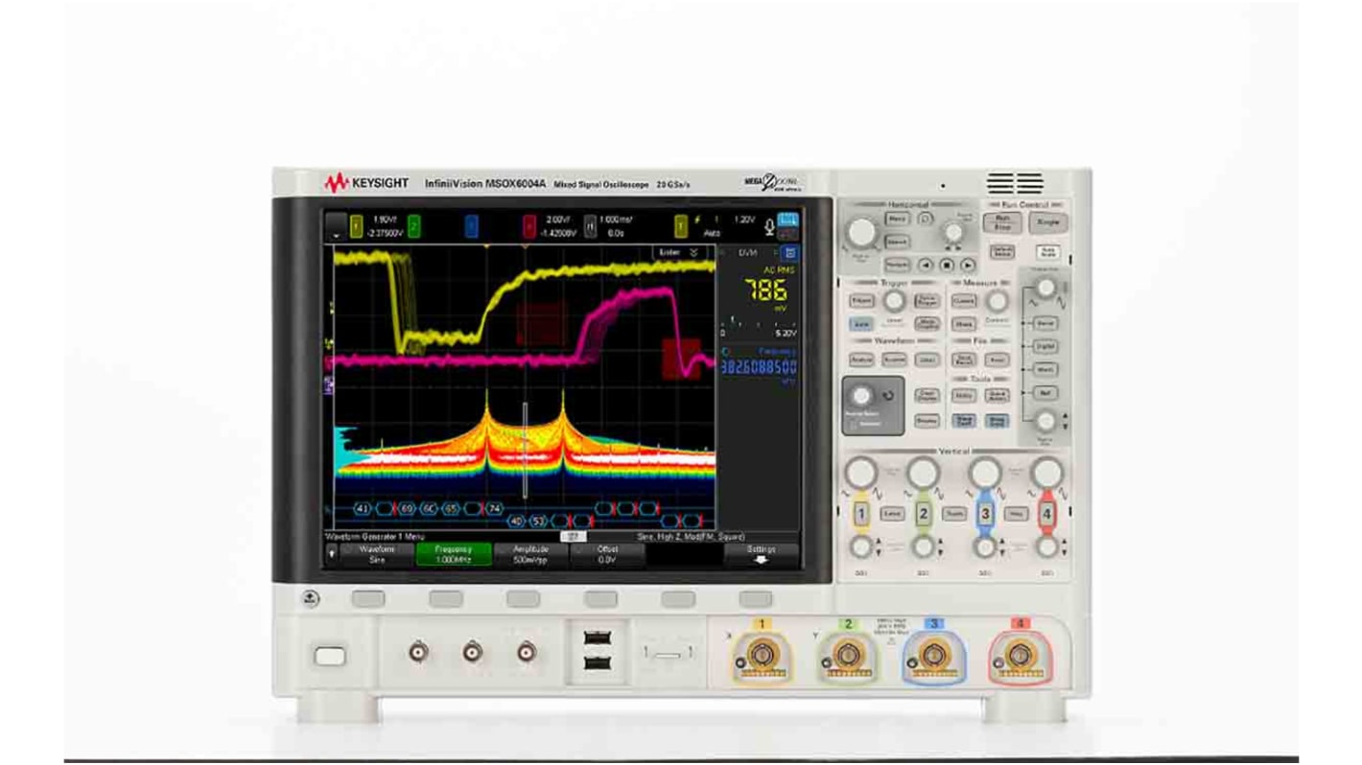Viewport: 1362px width, 765px height.
Task: Click the Default Setup key
Action: (1002, 252)
